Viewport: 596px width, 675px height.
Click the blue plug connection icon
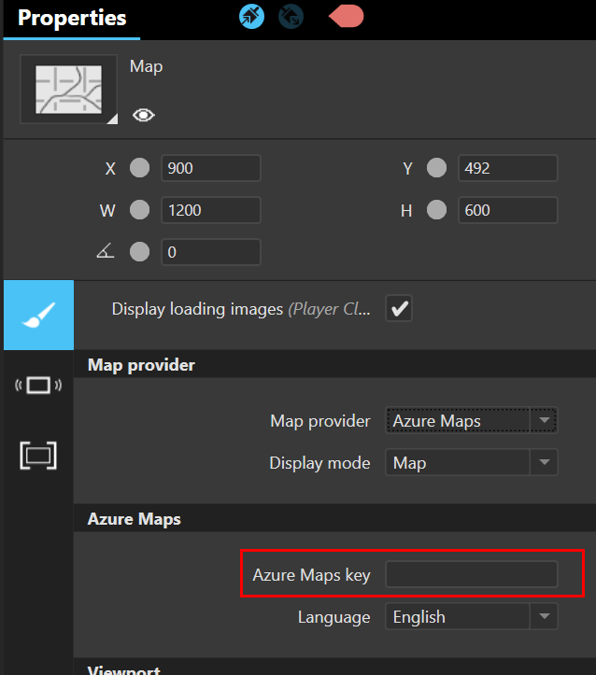coord(251,16)
